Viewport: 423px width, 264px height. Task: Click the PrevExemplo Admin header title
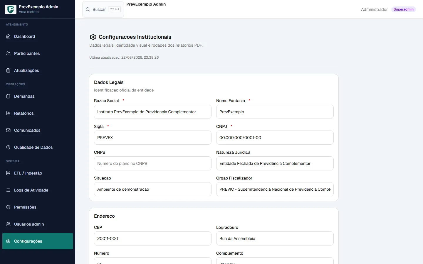pyautogui.click(x=146, y=4)
